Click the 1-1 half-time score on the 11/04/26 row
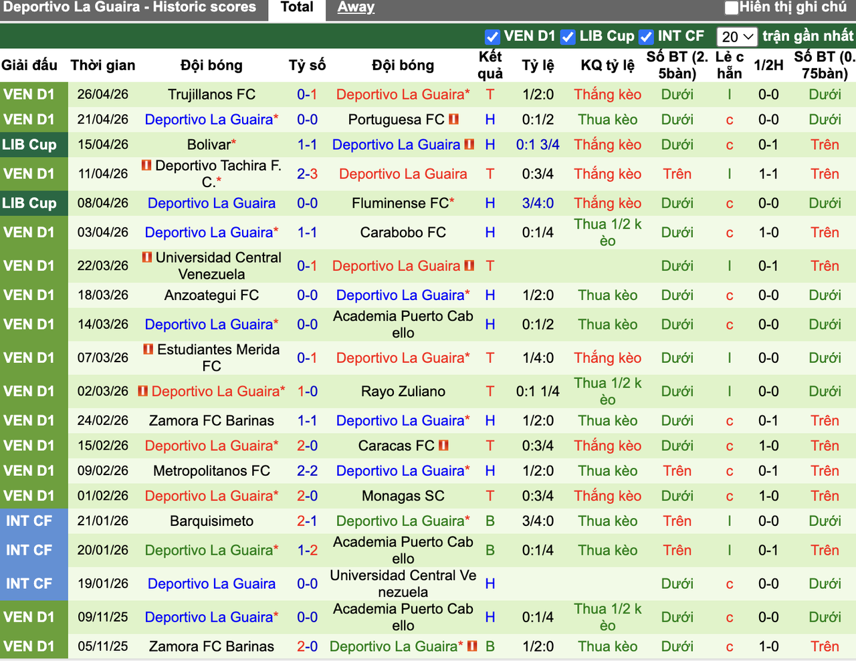 click(768, 174)
